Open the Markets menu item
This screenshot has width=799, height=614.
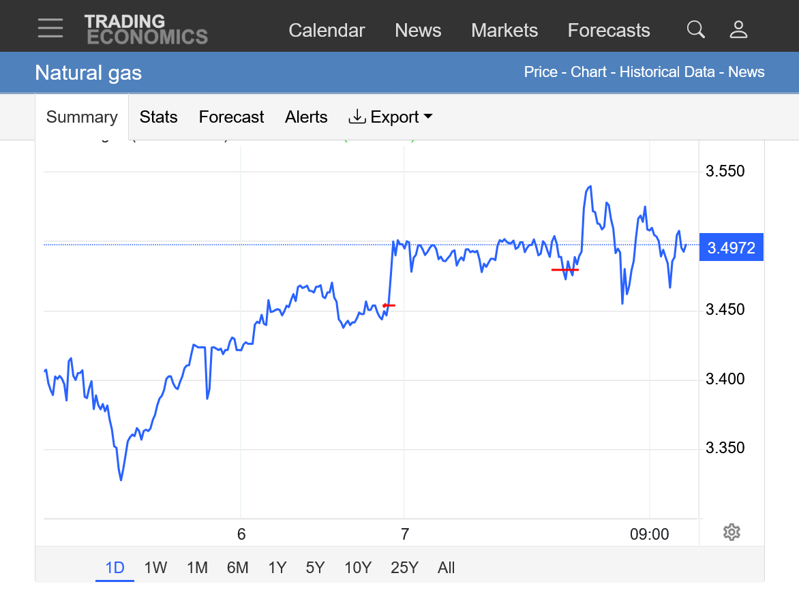click(x=504, y=31)
